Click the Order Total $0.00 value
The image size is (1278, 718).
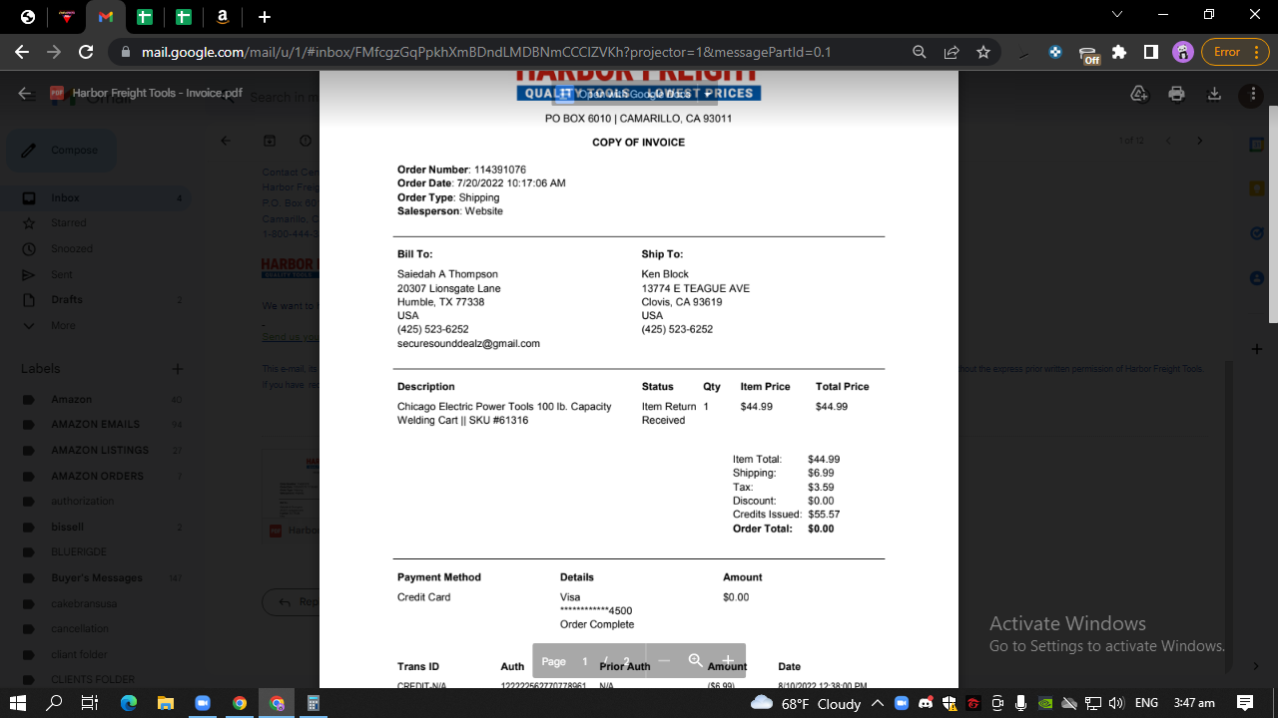point(821,529)
